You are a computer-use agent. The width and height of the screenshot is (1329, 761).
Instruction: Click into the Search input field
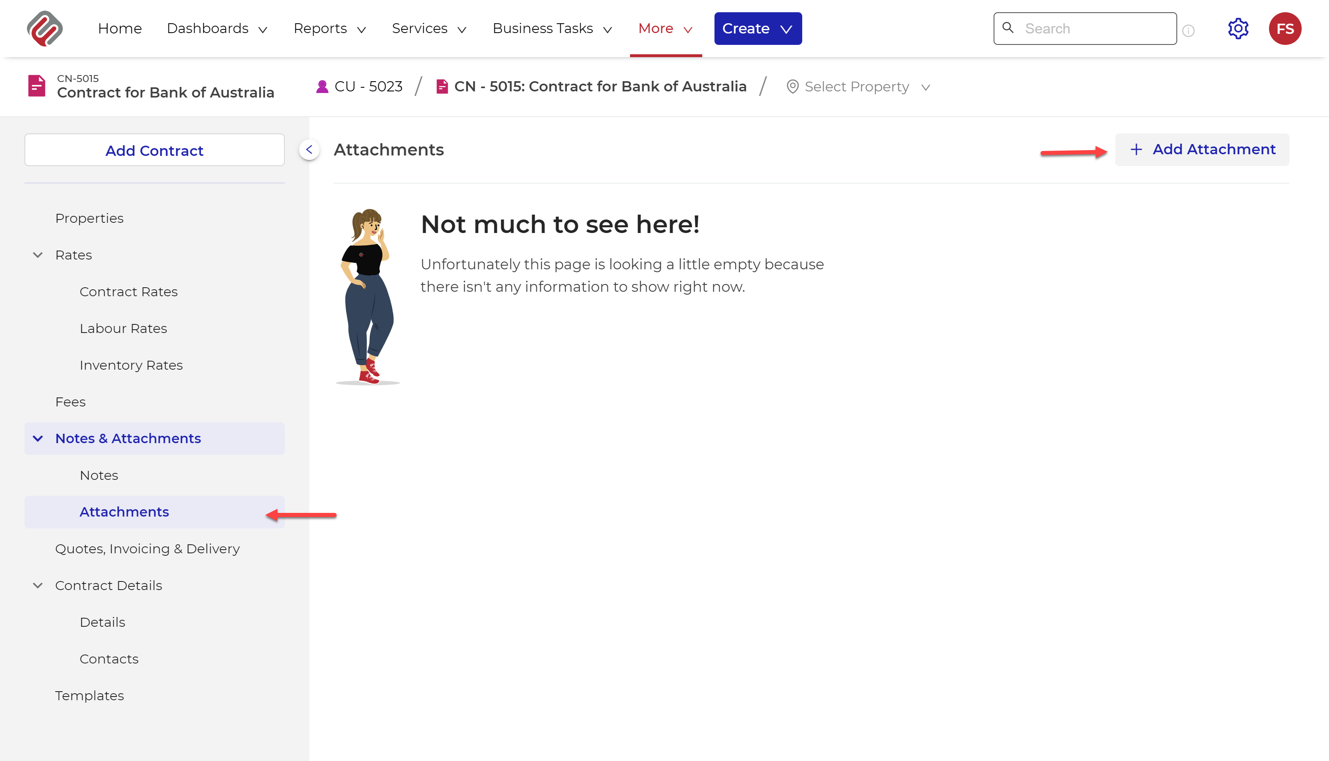pyautogui.click(x=1085, y=28)
